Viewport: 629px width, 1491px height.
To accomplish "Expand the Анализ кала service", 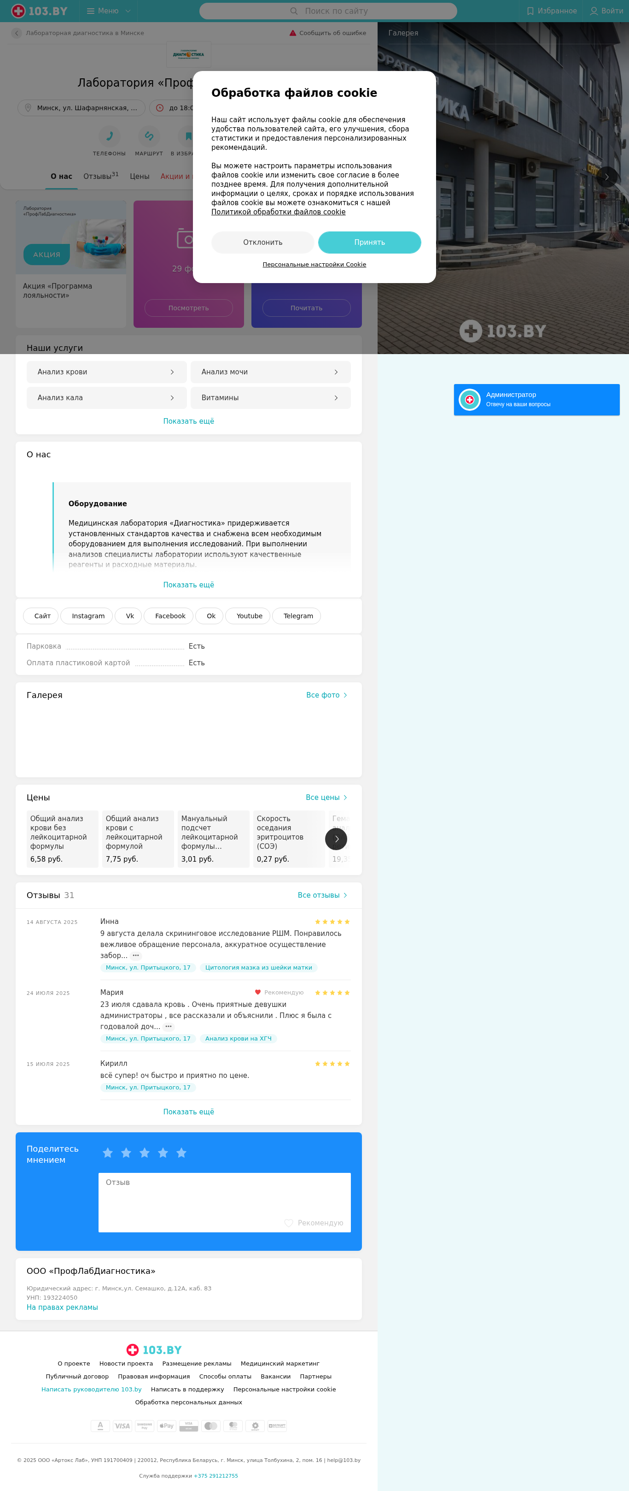I will [106, 397].
